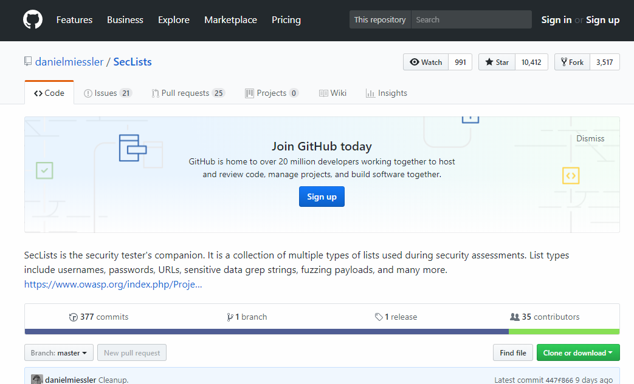634x384 pixels.
Task: Open the Wiki tab
Action: click(333, 93)
